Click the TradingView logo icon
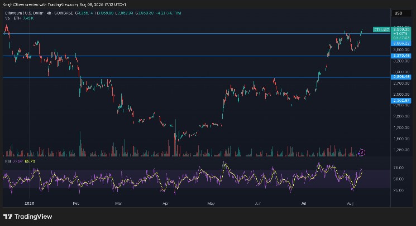The height and width of the screenshot is (226, 416). [x=8, y=217]
